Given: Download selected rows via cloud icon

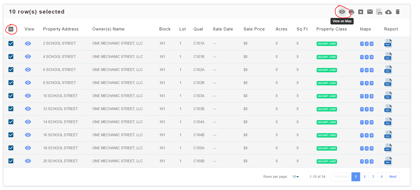Looking at the screenshot, I should [x=388, y=12].
